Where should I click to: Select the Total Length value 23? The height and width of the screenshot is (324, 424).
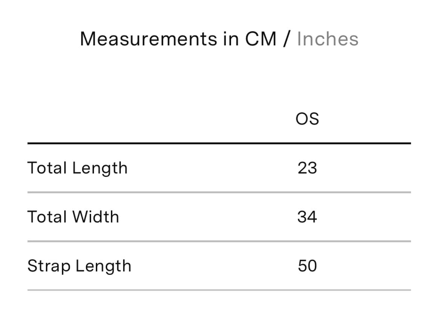tap(307, 168)
